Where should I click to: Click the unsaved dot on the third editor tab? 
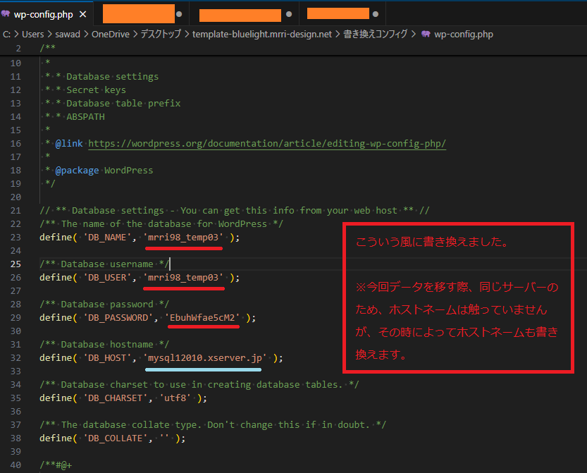(288, 14)
